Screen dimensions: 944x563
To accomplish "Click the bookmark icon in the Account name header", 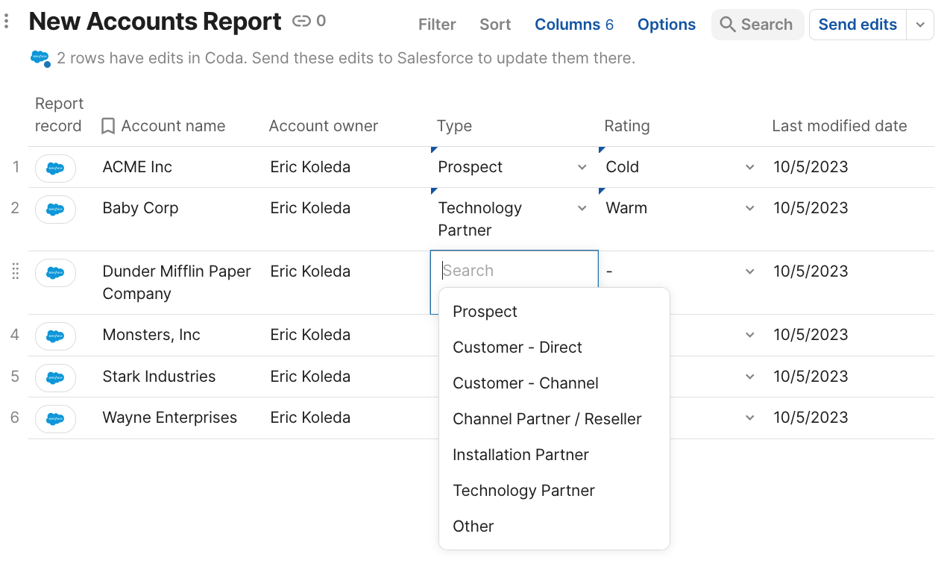I will tap(108, 126).
